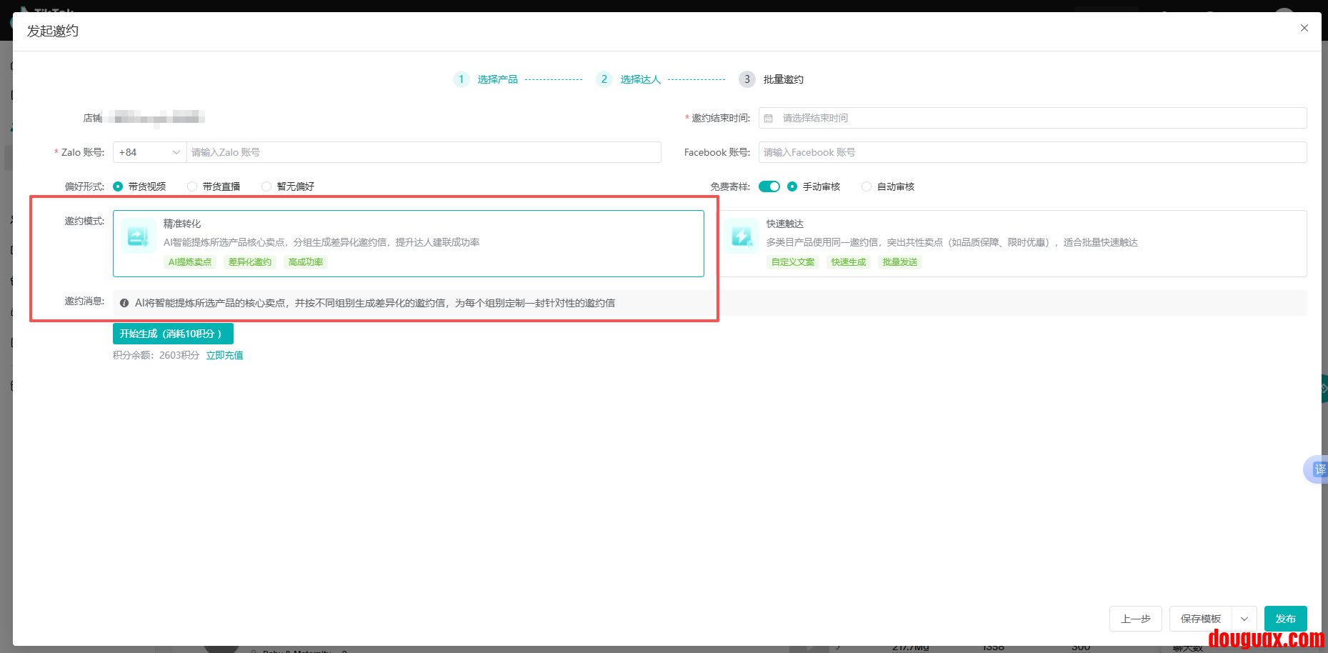Click the 上一步 button
The width and height of the screenshot is (1328, 653).
tap(1135, 619)
